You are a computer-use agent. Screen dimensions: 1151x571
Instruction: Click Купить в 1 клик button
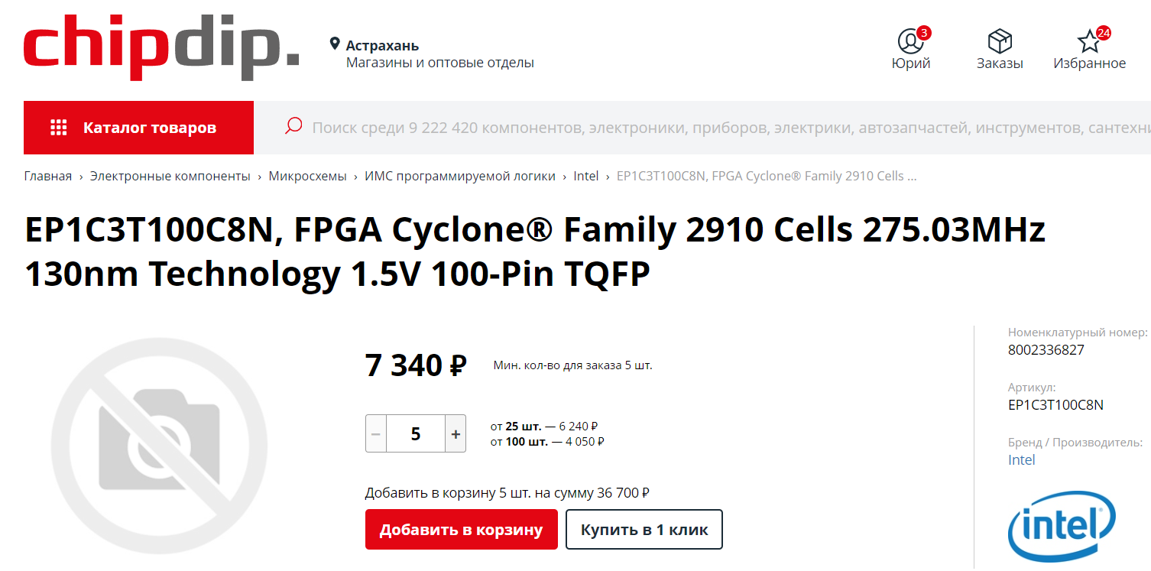point(644,530)
